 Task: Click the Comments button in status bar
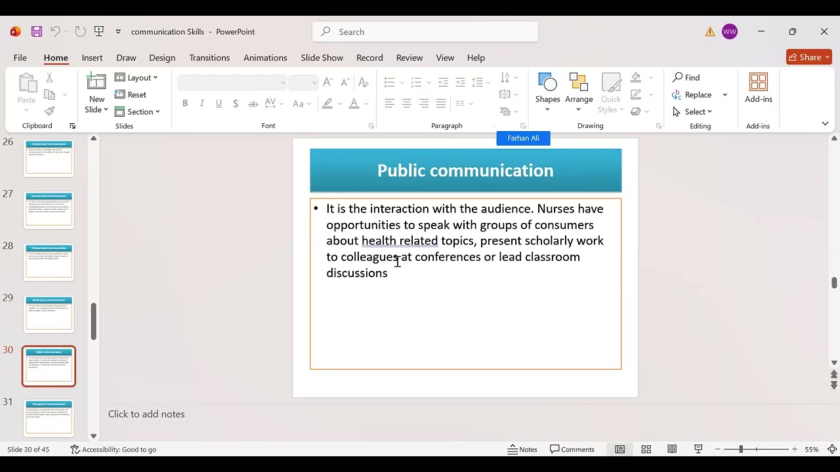pos(572,449)
